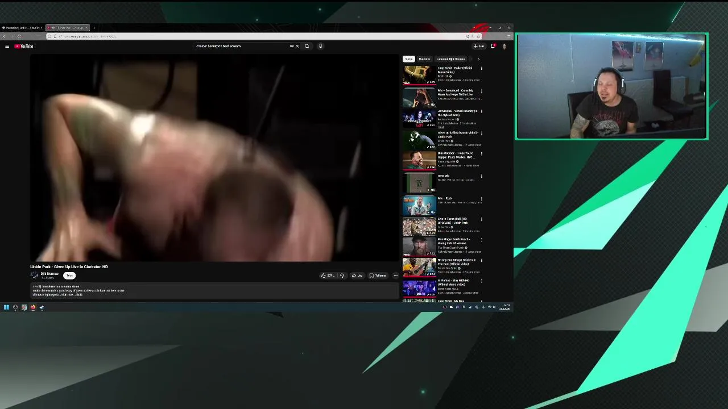Open the Steam icon on the taskbar
This screenshot has height=409, width=728.
[x=42, y=307]
